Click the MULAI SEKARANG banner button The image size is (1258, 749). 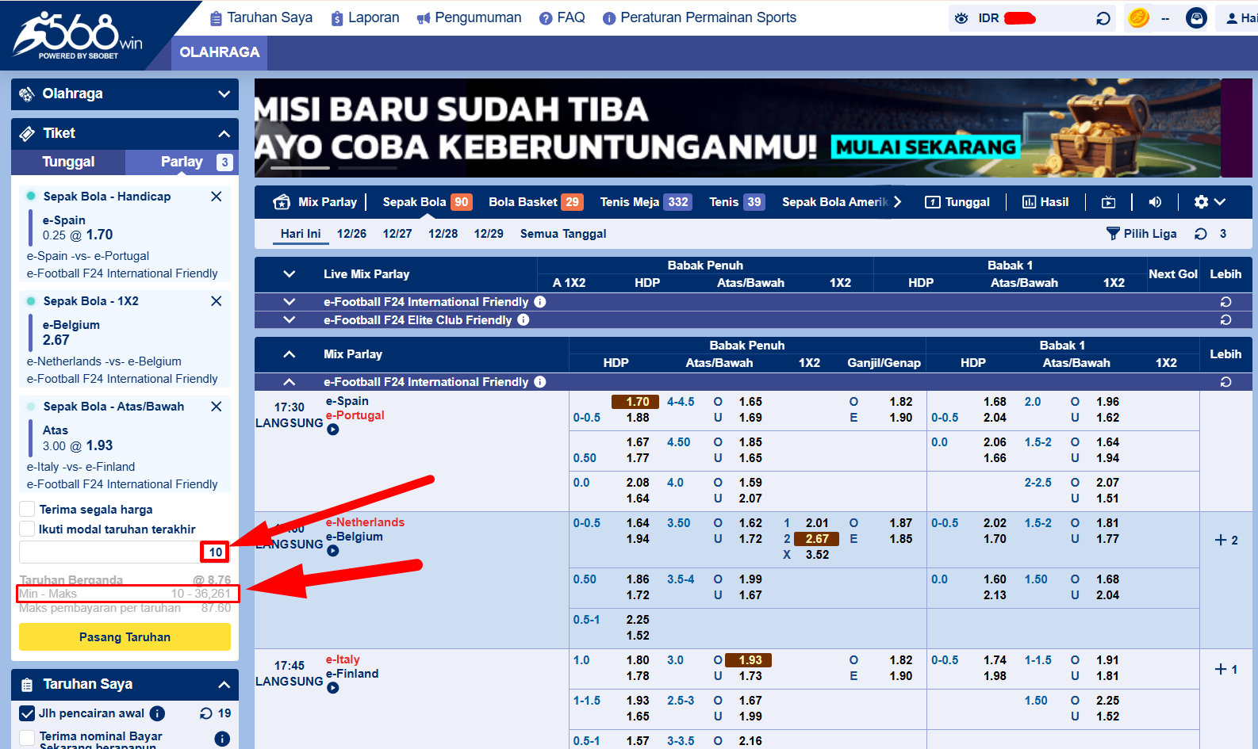point(926,147)
